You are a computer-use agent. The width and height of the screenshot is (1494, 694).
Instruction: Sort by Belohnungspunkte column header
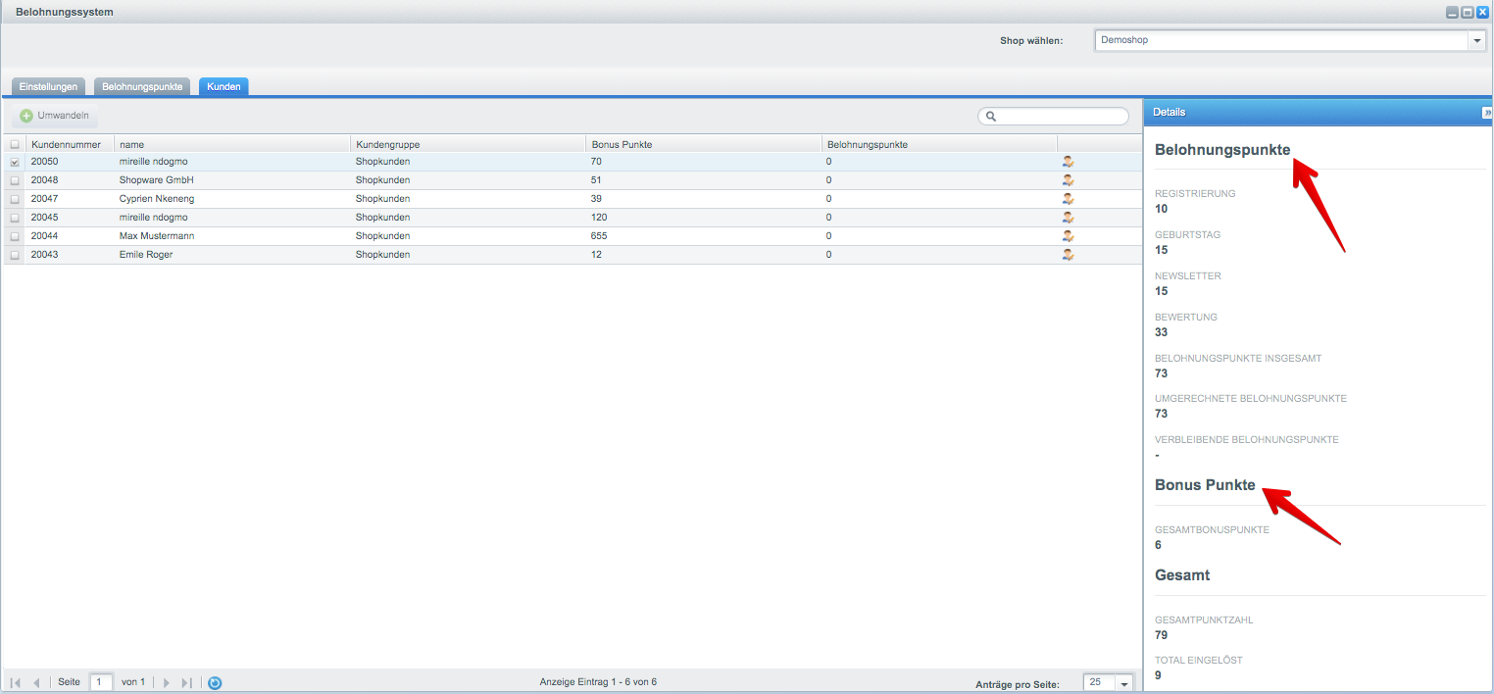938,144
